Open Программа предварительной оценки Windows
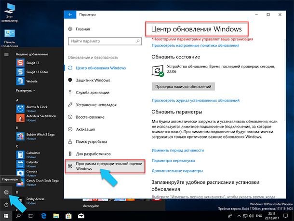Viewport: 294px width, 221px height. (105, 166)
